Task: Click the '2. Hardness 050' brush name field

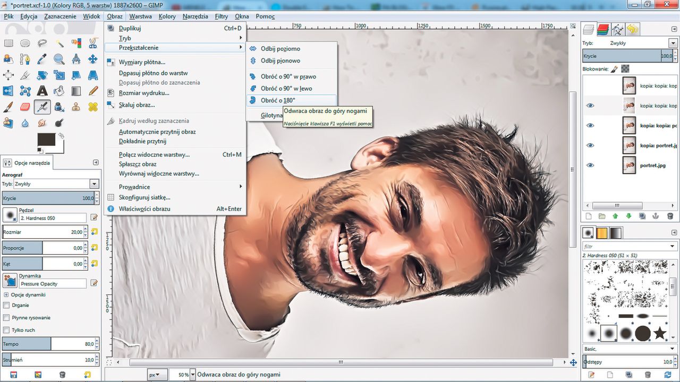Action: (x=53, y=218)
